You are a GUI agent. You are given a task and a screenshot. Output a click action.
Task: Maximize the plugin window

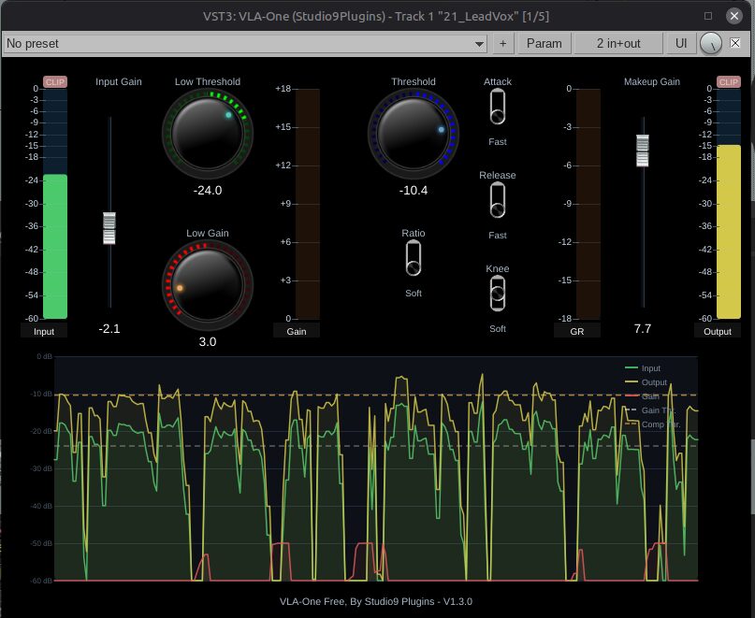click(708, 16)
